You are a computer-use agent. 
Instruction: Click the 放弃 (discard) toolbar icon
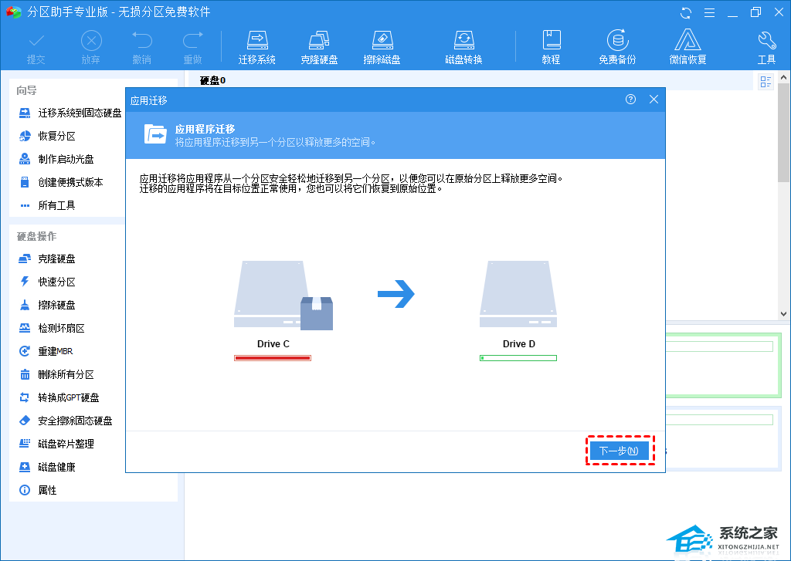click(91, 48)
